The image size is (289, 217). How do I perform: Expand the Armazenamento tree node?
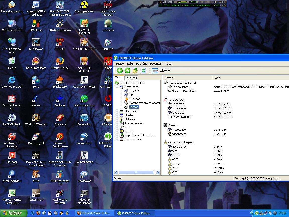coord(117,123)
